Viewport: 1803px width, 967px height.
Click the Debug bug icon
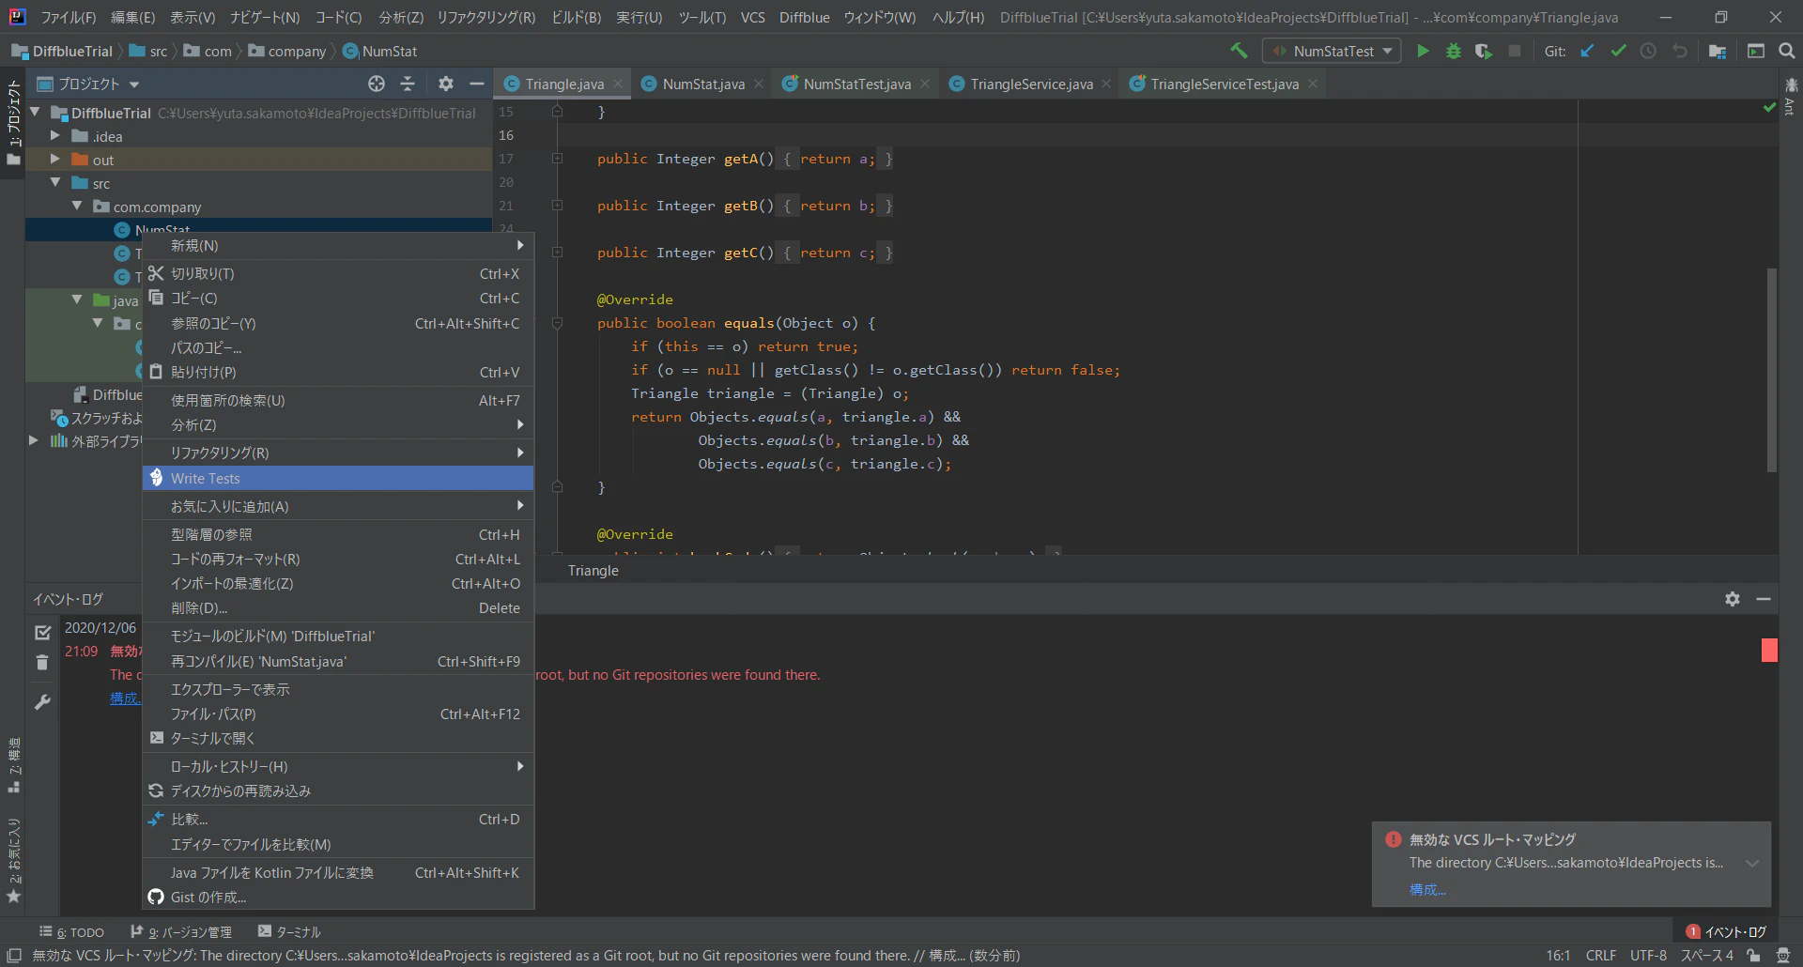point(1454,52)
